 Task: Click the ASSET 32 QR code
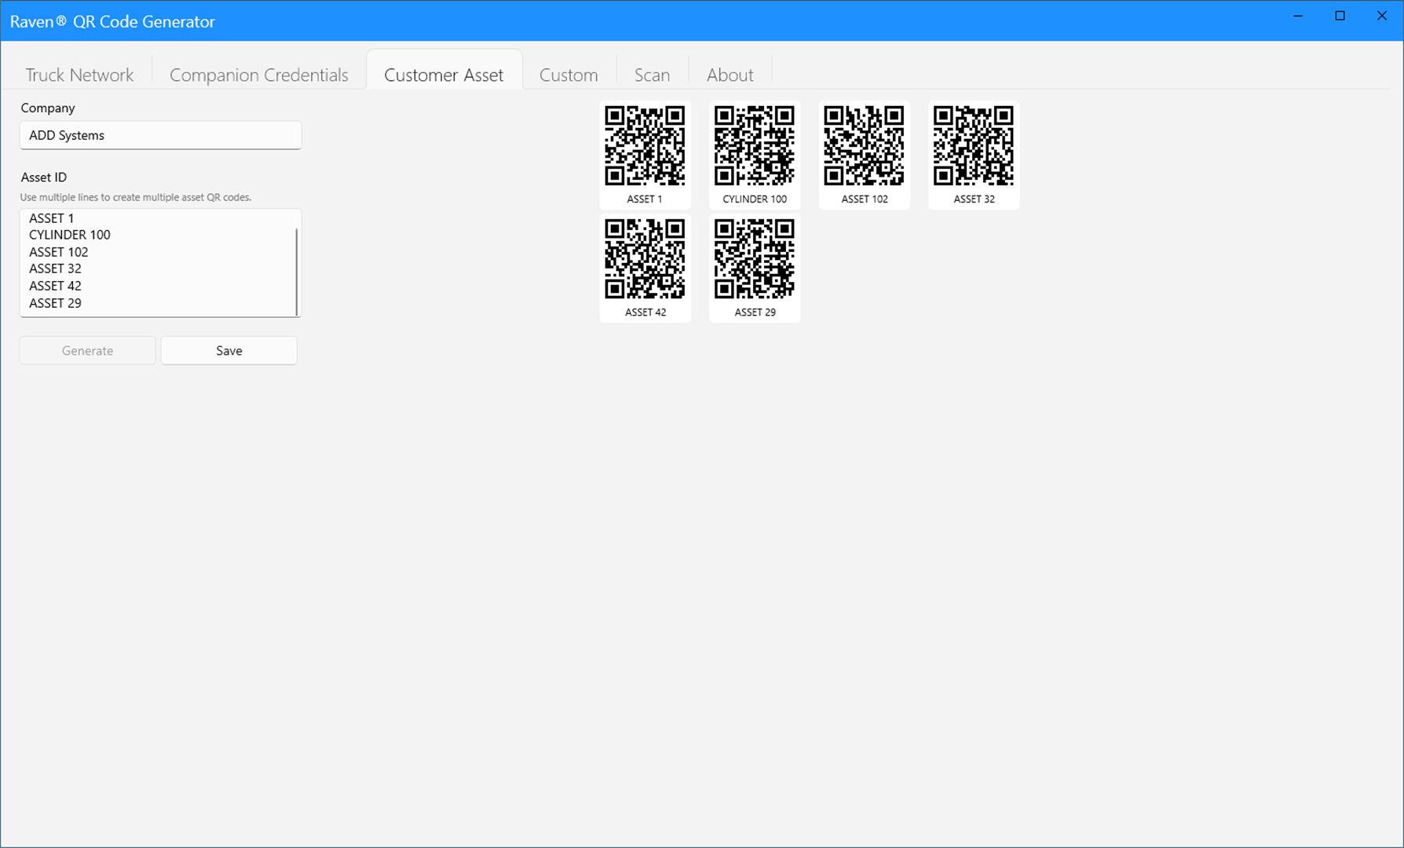[x=973, y=154]
